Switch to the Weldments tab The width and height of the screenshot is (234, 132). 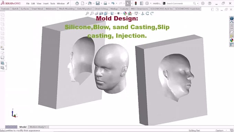[51, 9]
